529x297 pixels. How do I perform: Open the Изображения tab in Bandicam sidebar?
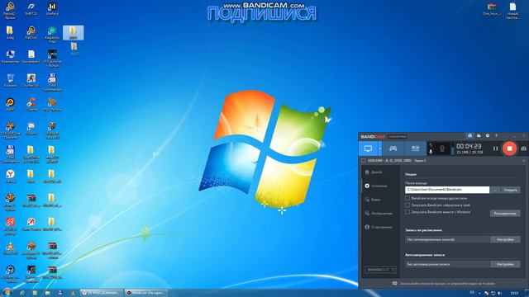379,214
